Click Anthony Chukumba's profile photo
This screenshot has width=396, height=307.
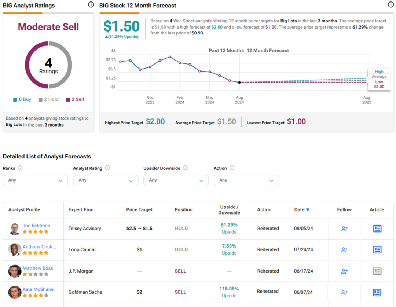[15, 250]
